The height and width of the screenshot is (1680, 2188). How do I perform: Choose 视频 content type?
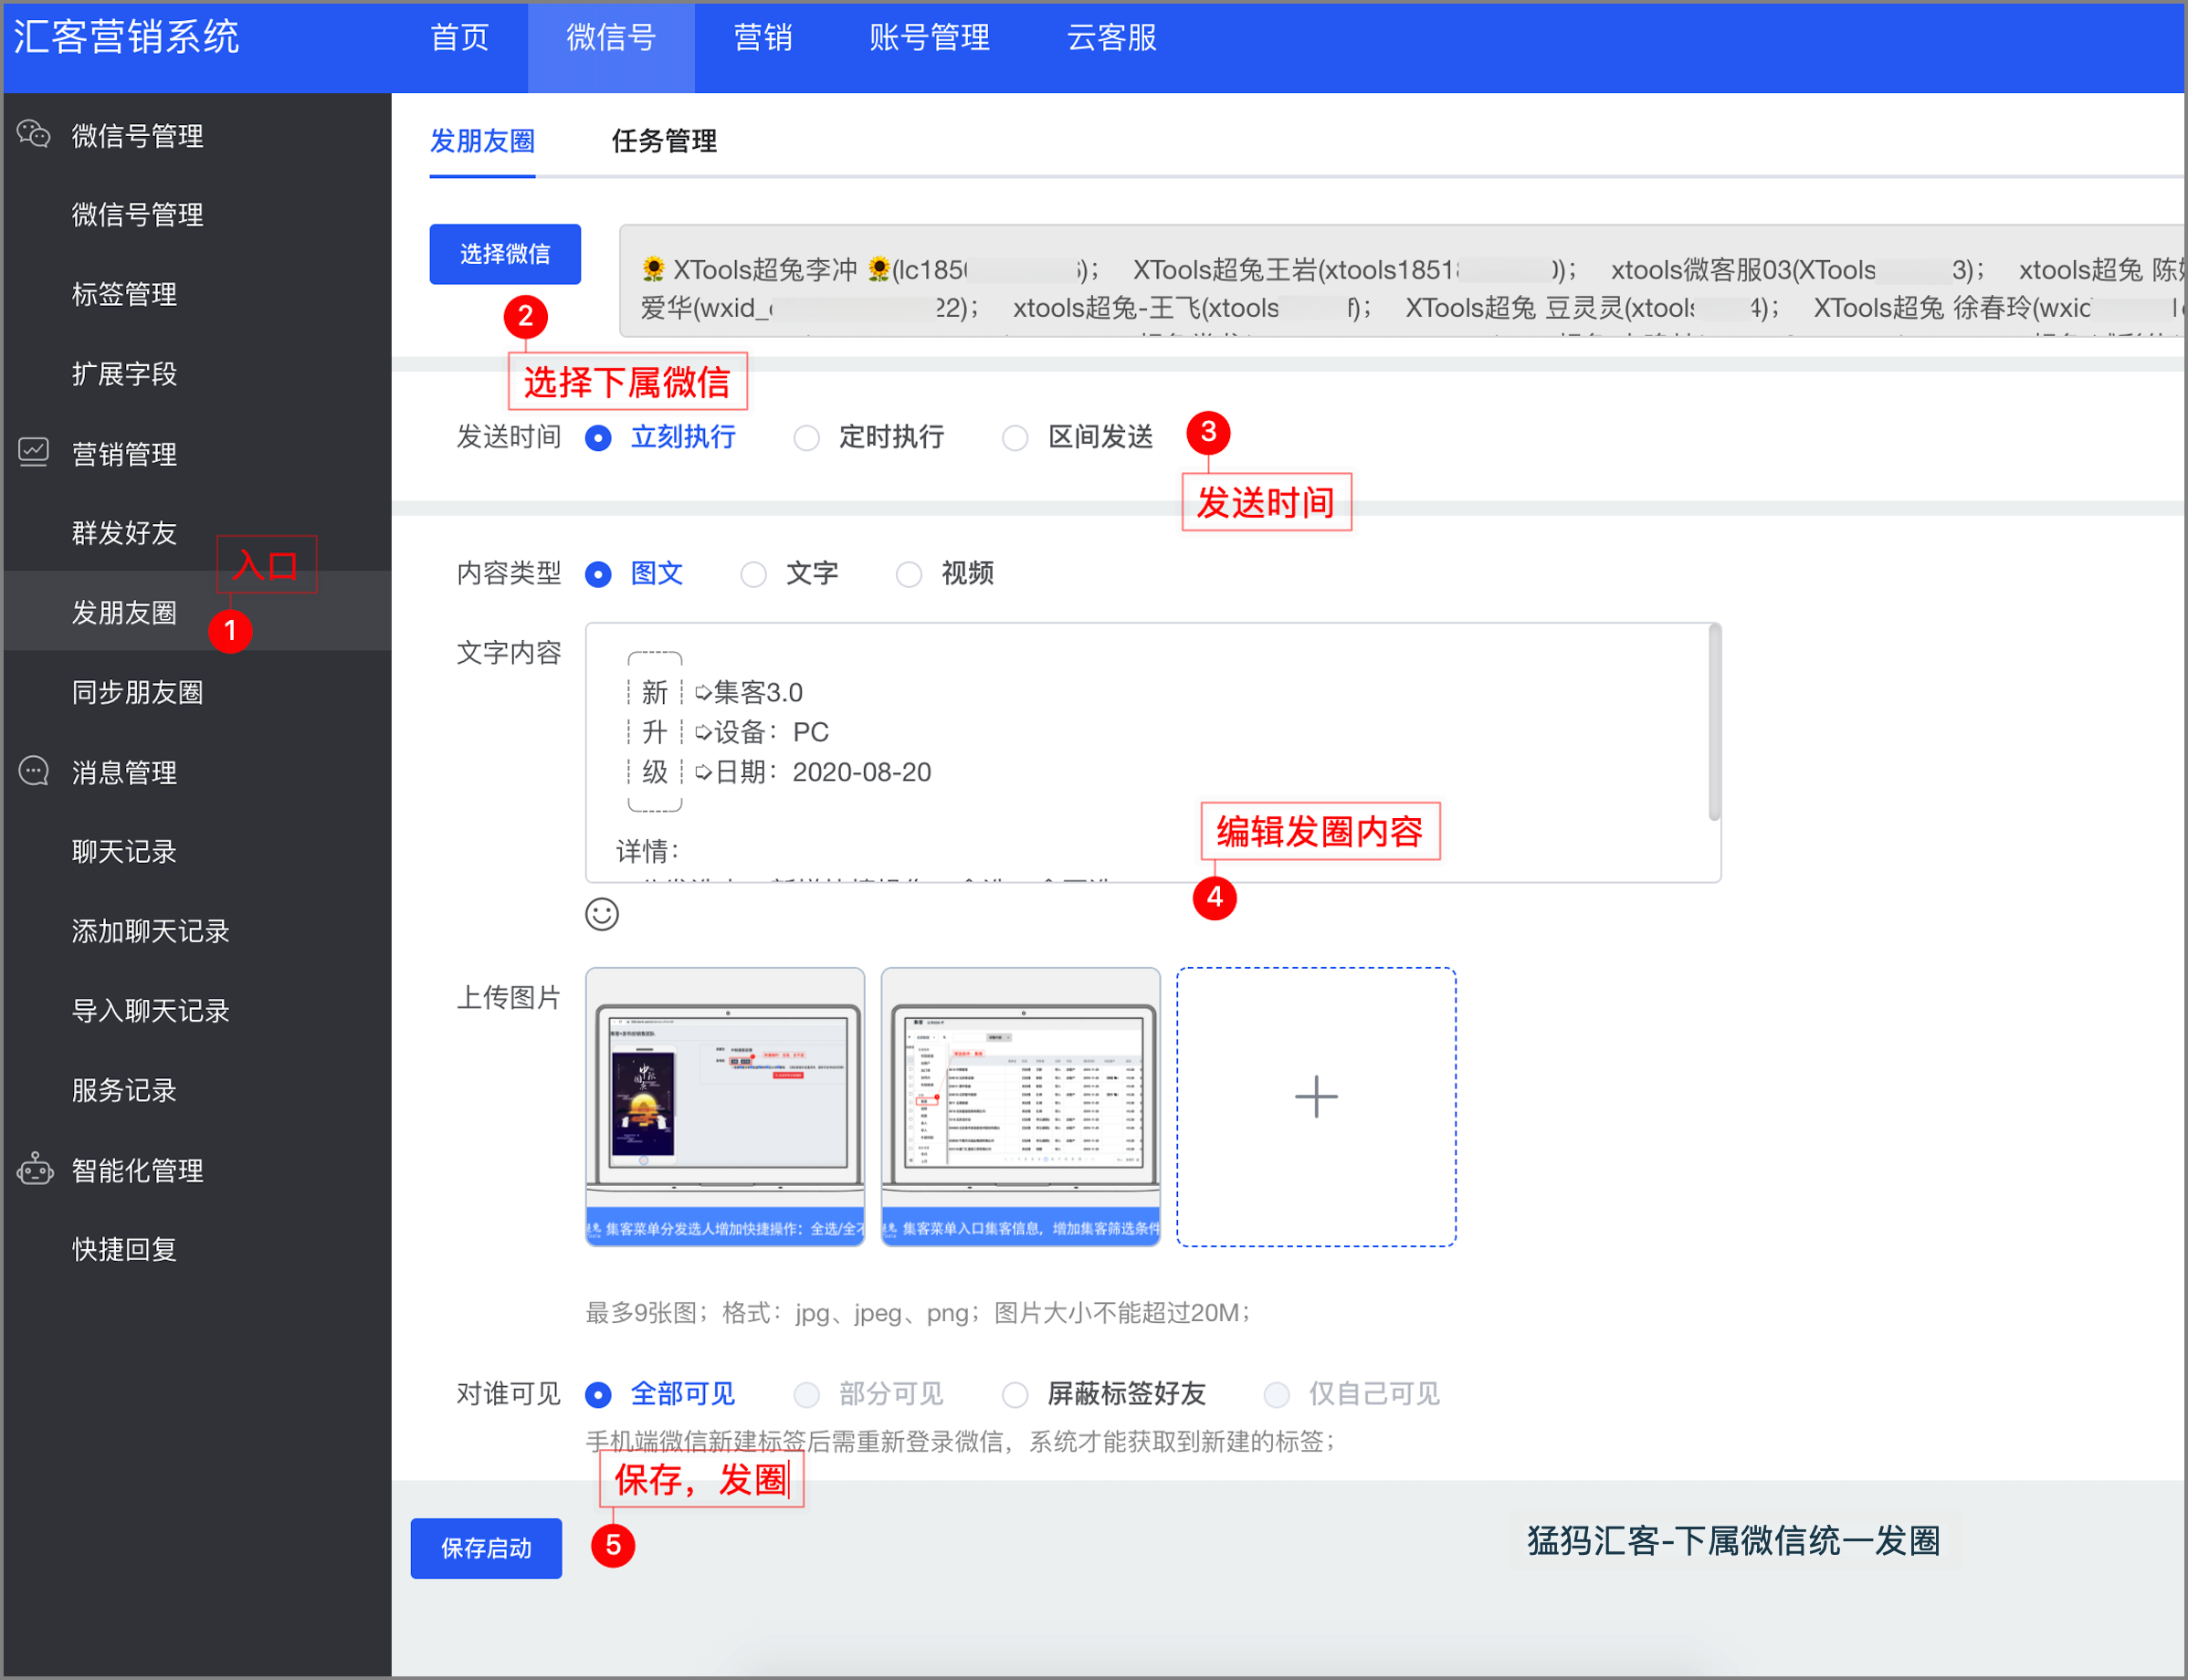click(908, 574)
